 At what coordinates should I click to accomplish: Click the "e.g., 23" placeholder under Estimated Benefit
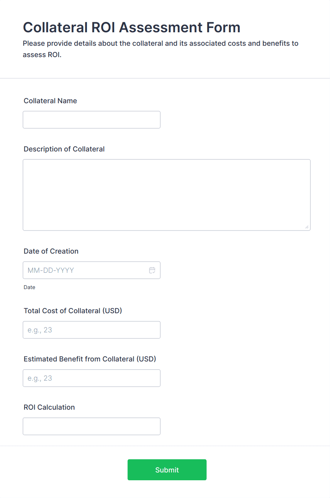40,378
